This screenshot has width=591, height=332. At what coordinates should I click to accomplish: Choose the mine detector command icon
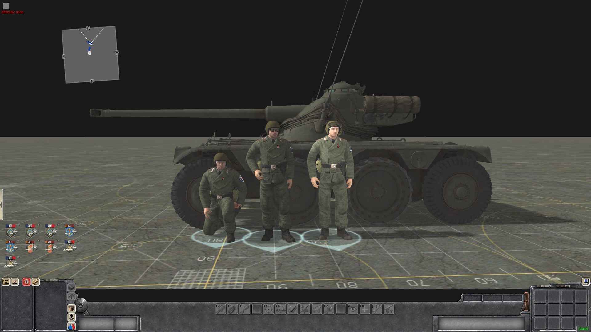click(305, 309)
